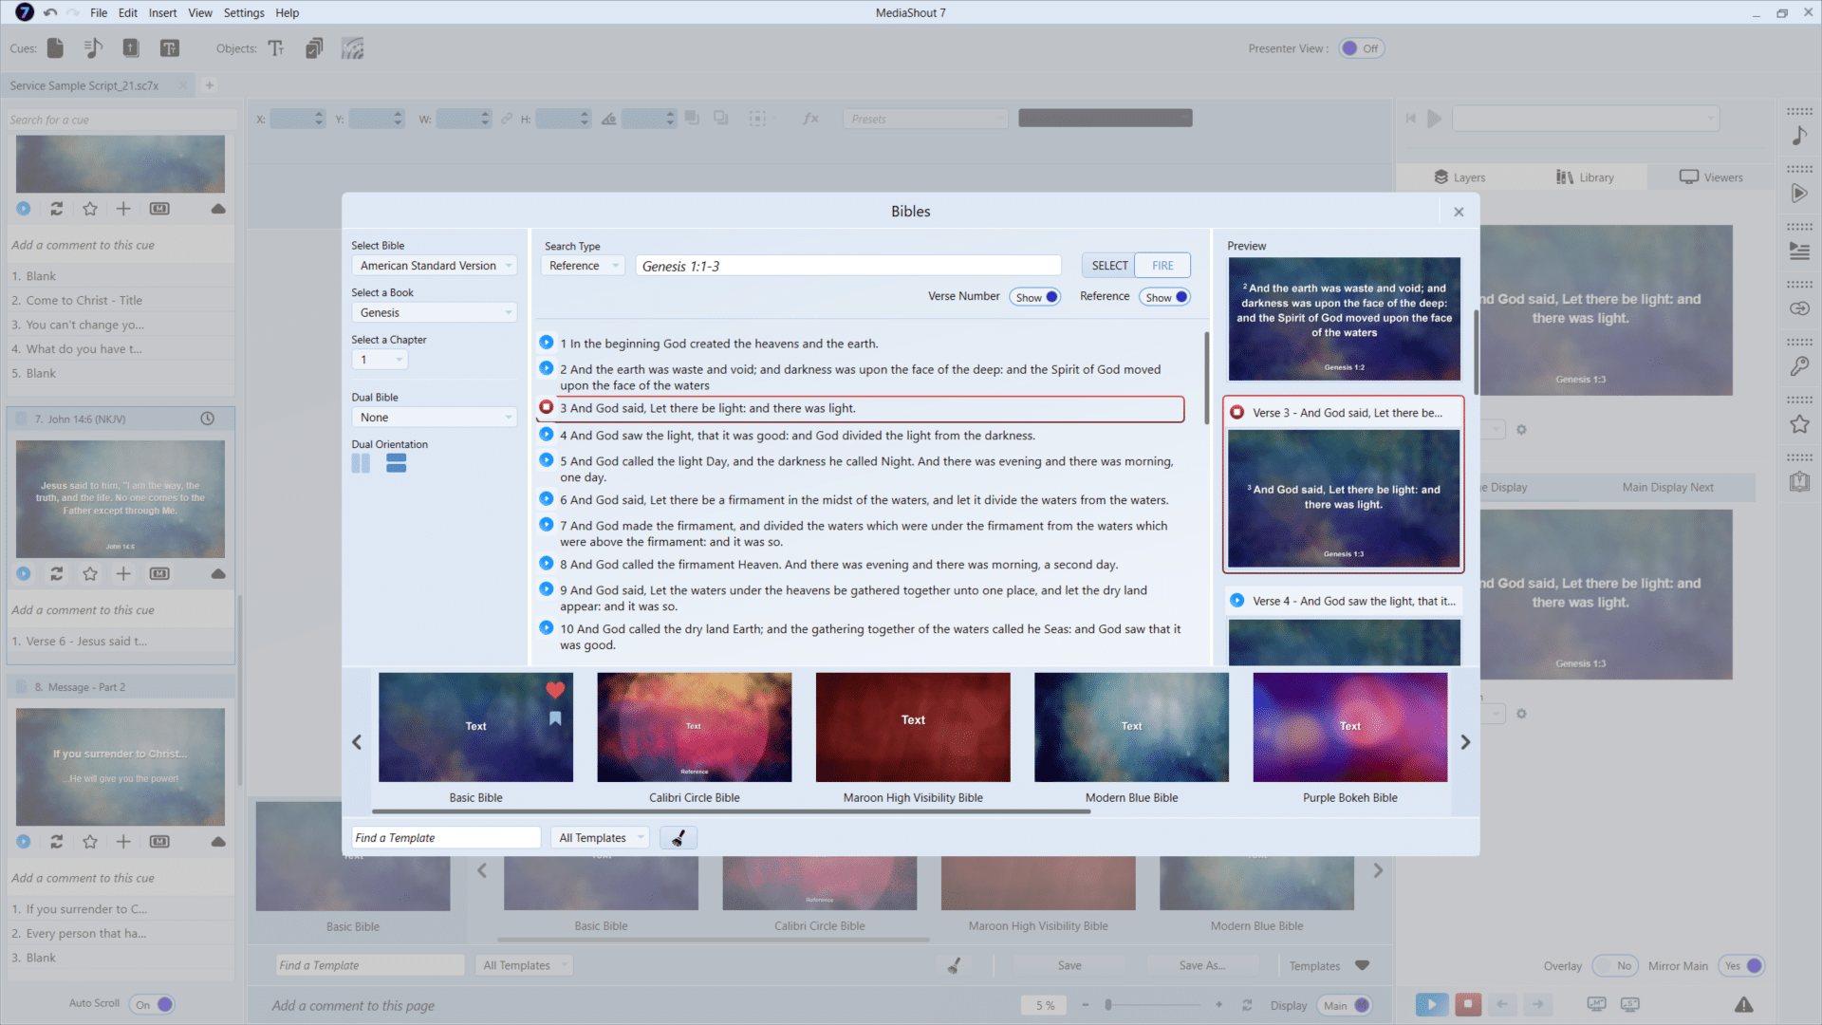Open the Select Bible dropdown

point(434,265)
